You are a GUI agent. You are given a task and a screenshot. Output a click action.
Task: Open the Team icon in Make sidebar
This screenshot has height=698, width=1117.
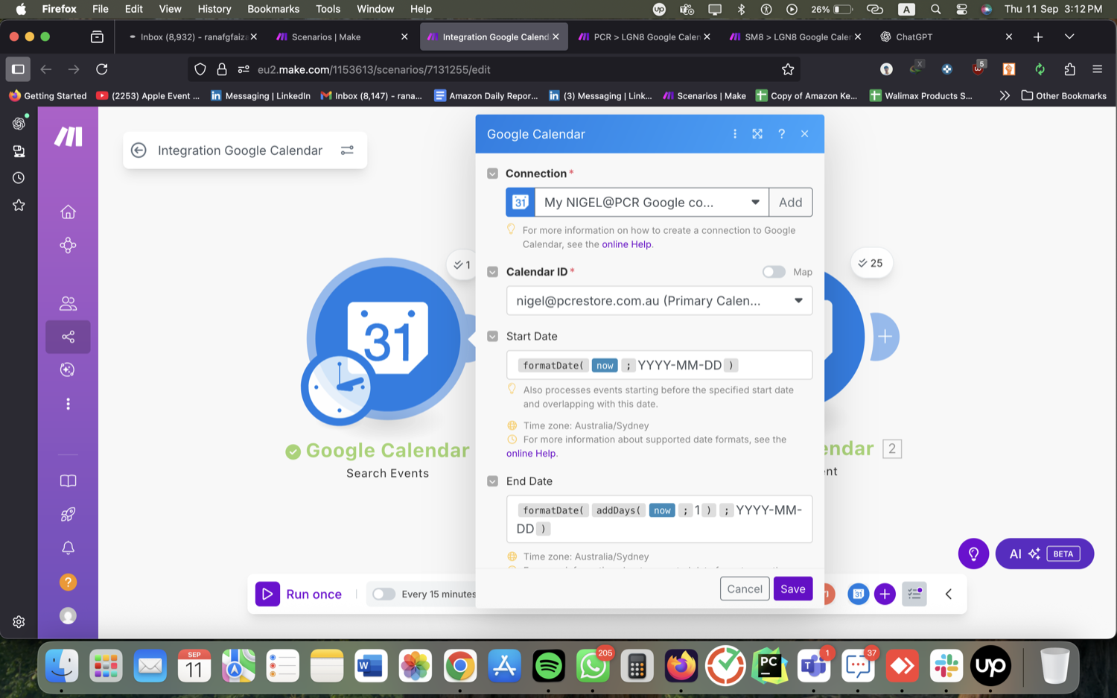(x=68, y=303)
